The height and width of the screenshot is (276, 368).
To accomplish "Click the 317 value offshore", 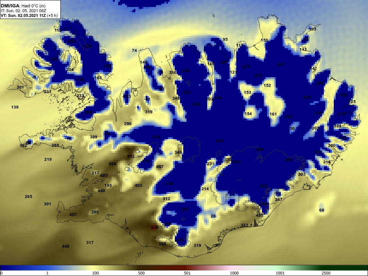I will click(90, 243).
